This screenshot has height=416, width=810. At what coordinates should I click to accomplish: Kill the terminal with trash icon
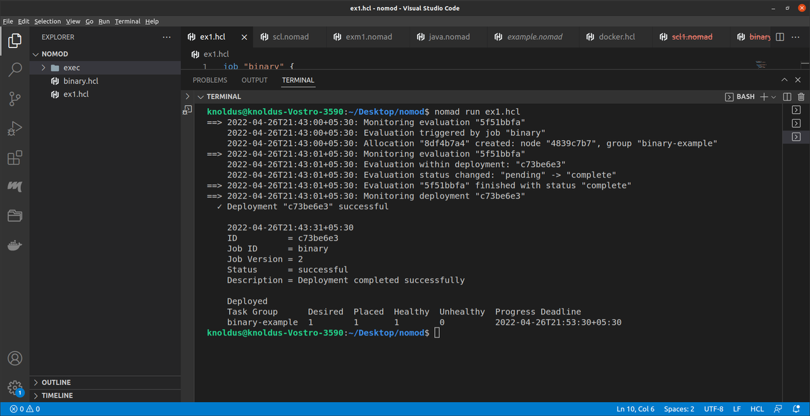tap(801, 97)
